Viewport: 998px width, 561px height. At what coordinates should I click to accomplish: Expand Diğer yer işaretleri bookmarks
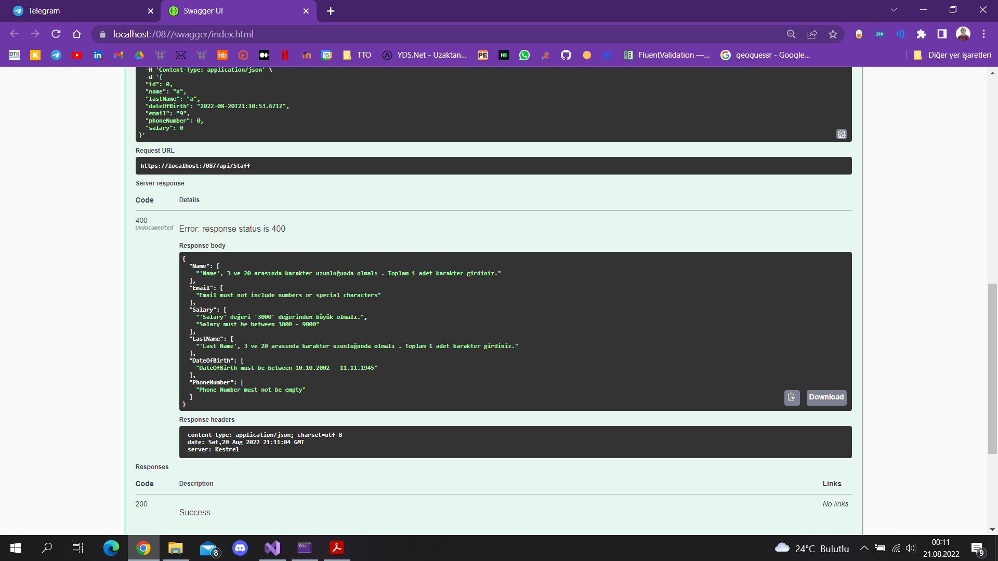click(952, 55)
